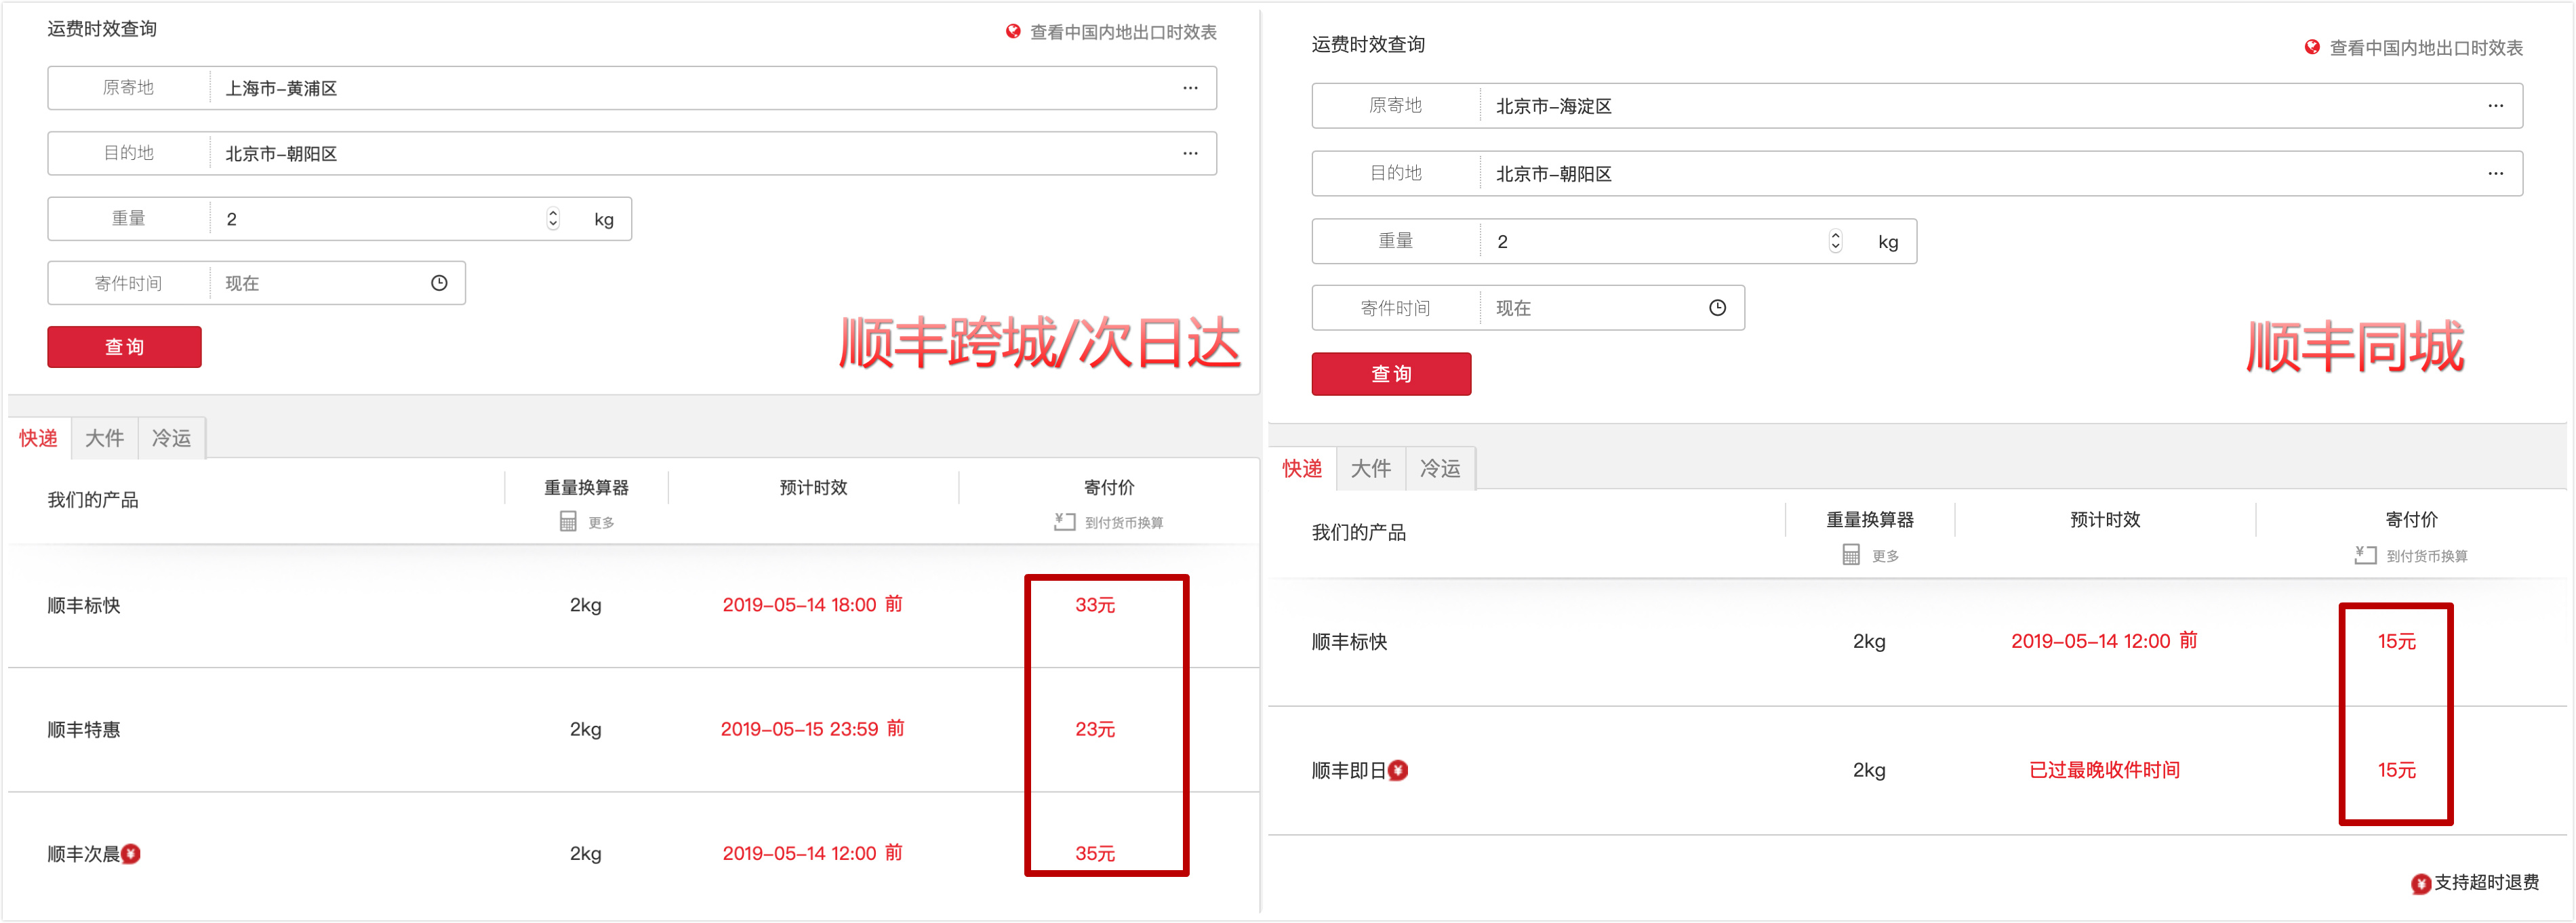Click the 已过最晚收件时间 notice

click(x=2104, y=770)
